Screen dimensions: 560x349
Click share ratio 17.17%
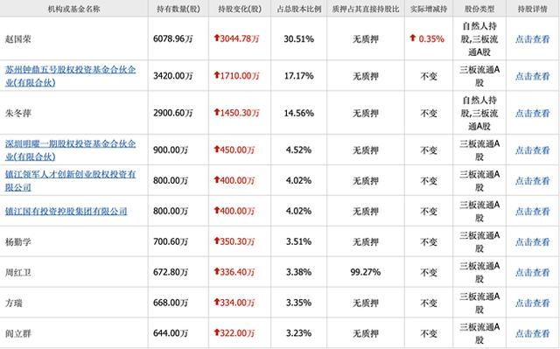pos(299,75)
